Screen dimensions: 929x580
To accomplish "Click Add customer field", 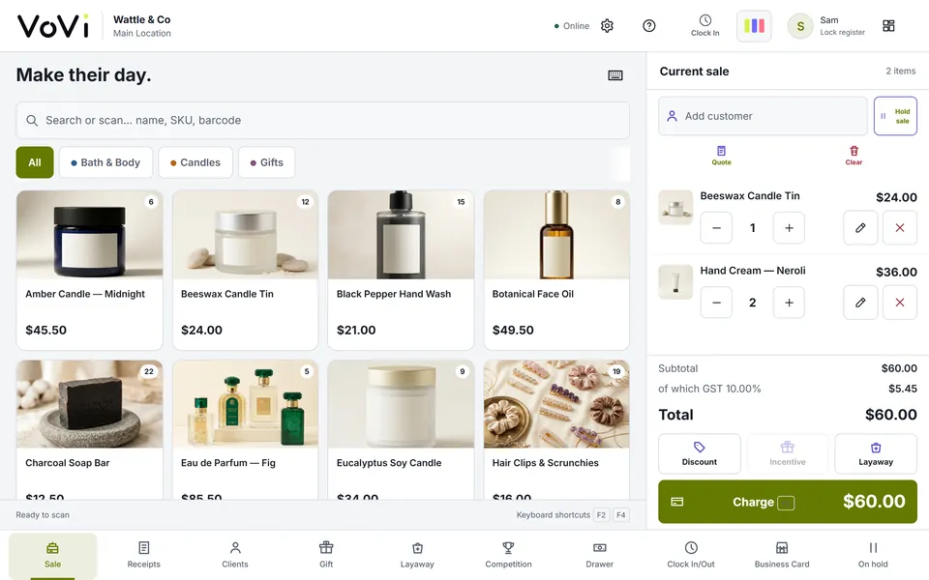I will [x=763, y=116].
